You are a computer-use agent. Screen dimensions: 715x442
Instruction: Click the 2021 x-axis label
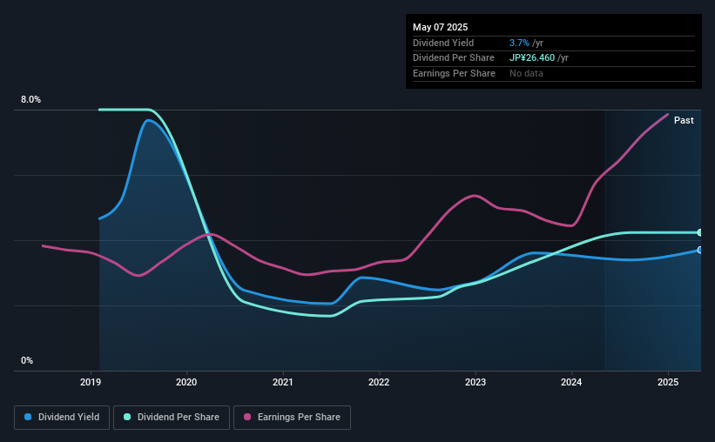pyautogui.click(x=283, y=382)
